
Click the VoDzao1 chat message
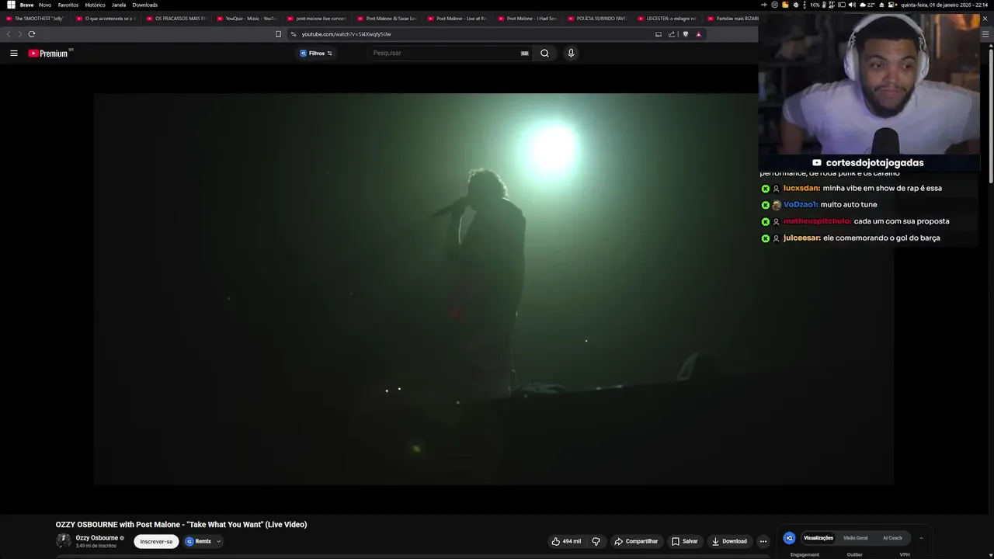[x=819, y=204]
